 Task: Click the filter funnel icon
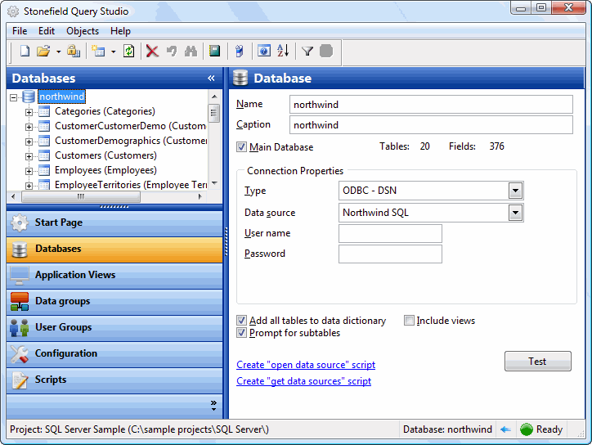(x=307, y=51)
